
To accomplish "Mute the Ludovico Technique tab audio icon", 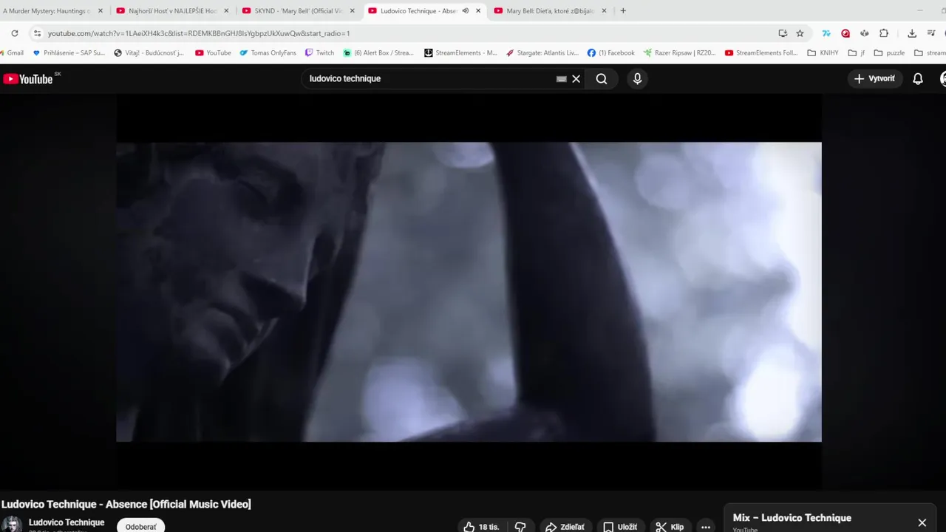I will click(466, 11).
